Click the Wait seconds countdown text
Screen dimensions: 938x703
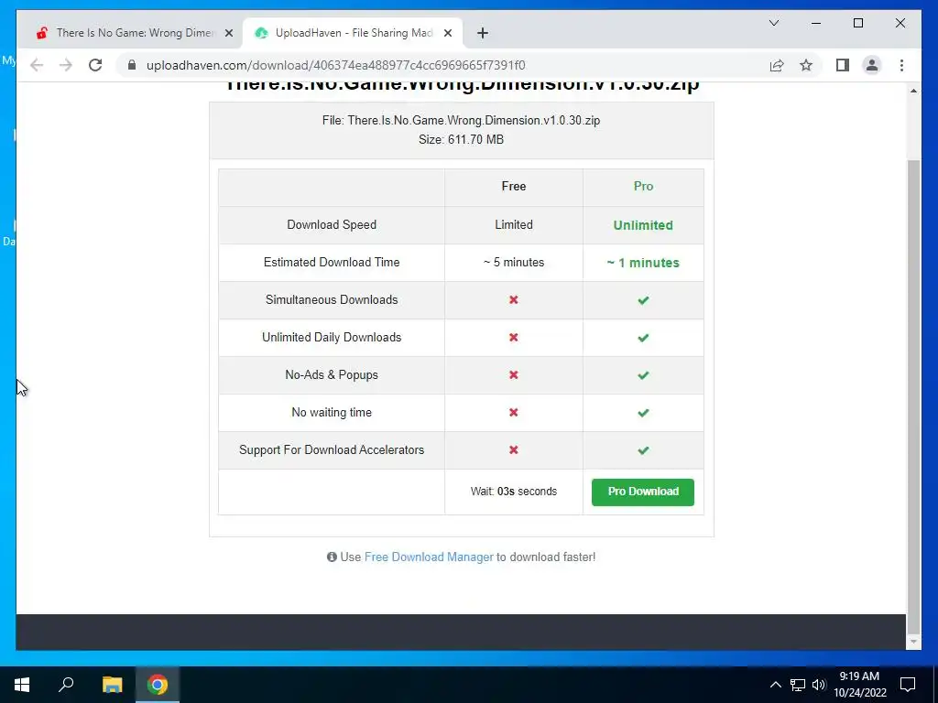tap(514, 492)
